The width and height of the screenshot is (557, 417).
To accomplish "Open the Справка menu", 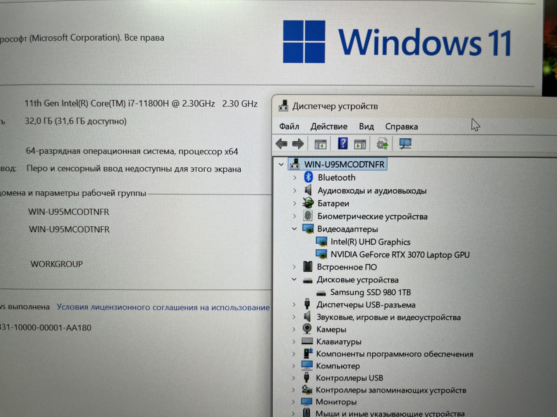I will pyautogui.click(x=401, y=127).
